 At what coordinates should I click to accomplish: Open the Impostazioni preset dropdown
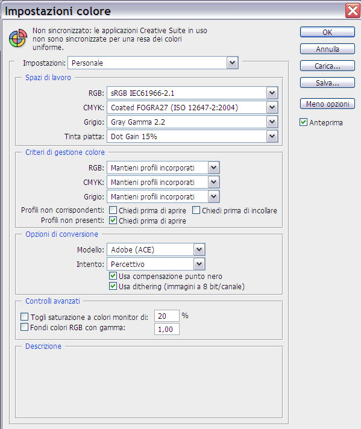(153, 63)
